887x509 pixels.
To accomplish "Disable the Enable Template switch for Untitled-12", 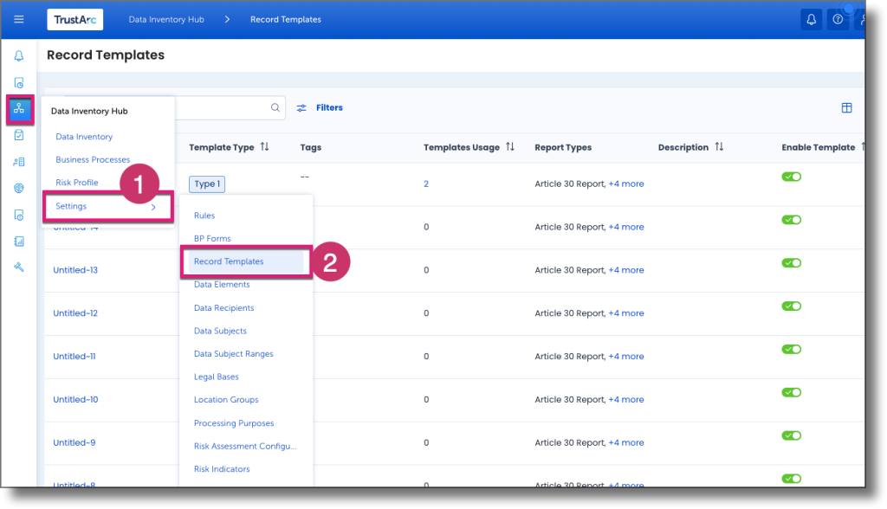I will pyautogui.click(x=791, y=306).
